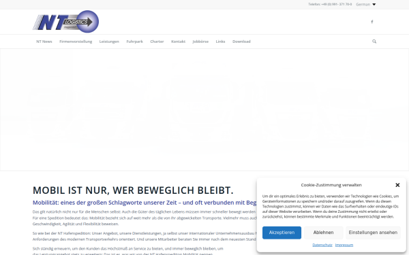Open Kontakt menu item

[x=178, y=41]
